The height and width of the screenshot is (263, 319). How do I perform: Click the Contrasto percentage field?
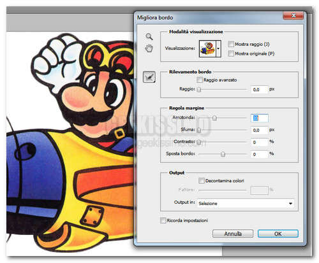(x=260, y=142)
